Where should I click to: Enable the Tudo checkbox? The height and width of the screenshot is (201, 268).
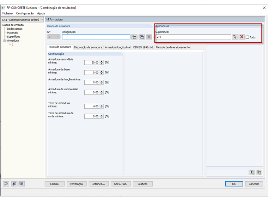pos(247,37)
